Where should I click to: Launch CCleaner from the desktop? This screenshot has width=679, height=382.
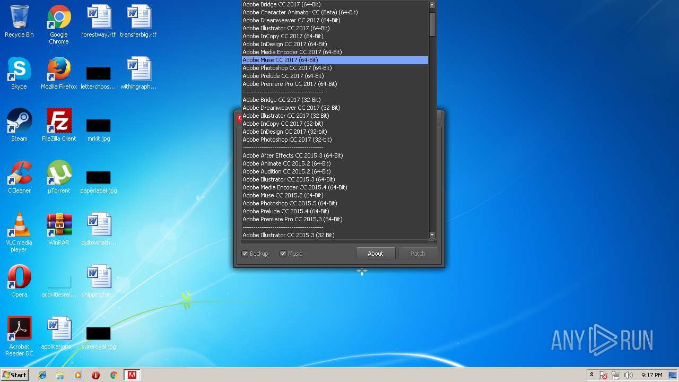pos(19,178)
